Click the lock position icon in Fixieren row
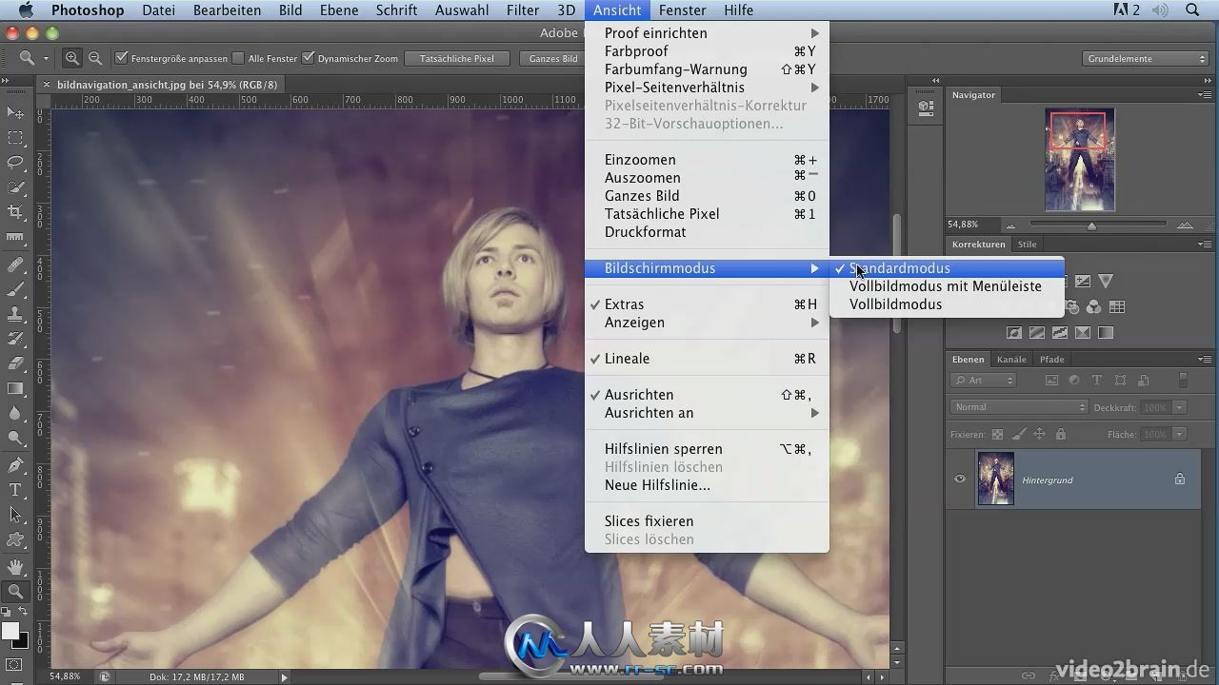The image size is (1219, 685). [x=1039, y=434]
